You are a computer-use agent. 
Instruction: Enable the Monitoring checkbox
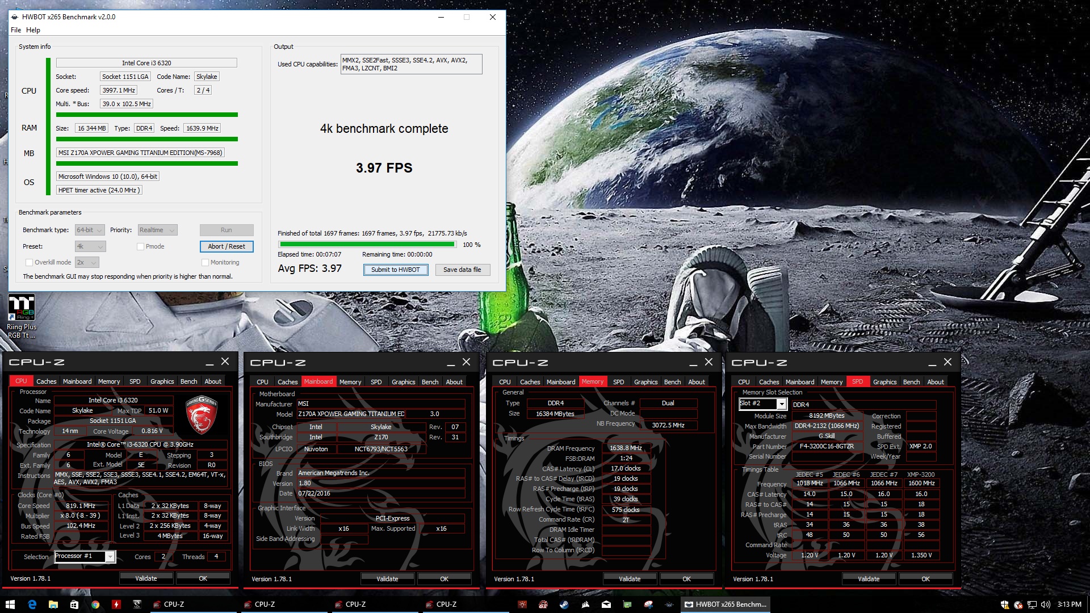[205, 262]
